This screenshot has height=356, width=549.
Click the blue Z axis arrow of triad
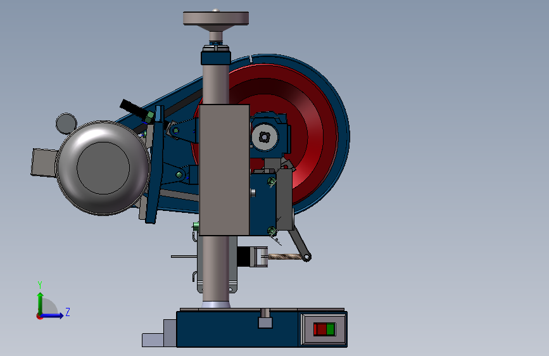(x=52, y=315)
